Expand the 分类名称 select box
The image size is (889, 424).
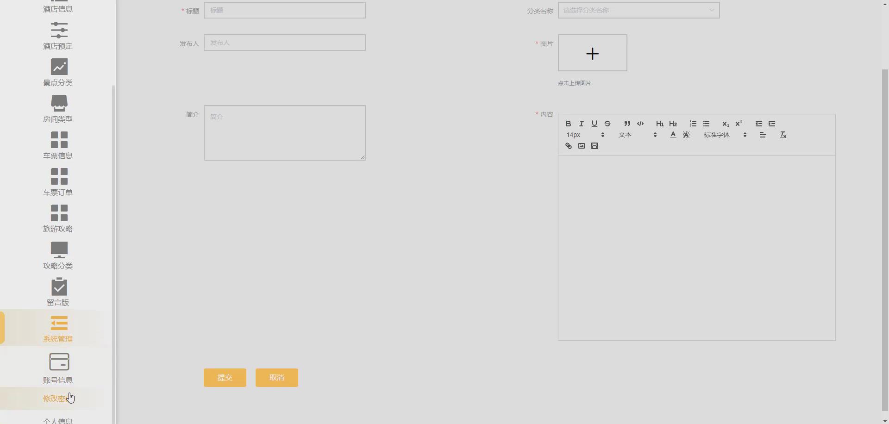pos(639,10)
